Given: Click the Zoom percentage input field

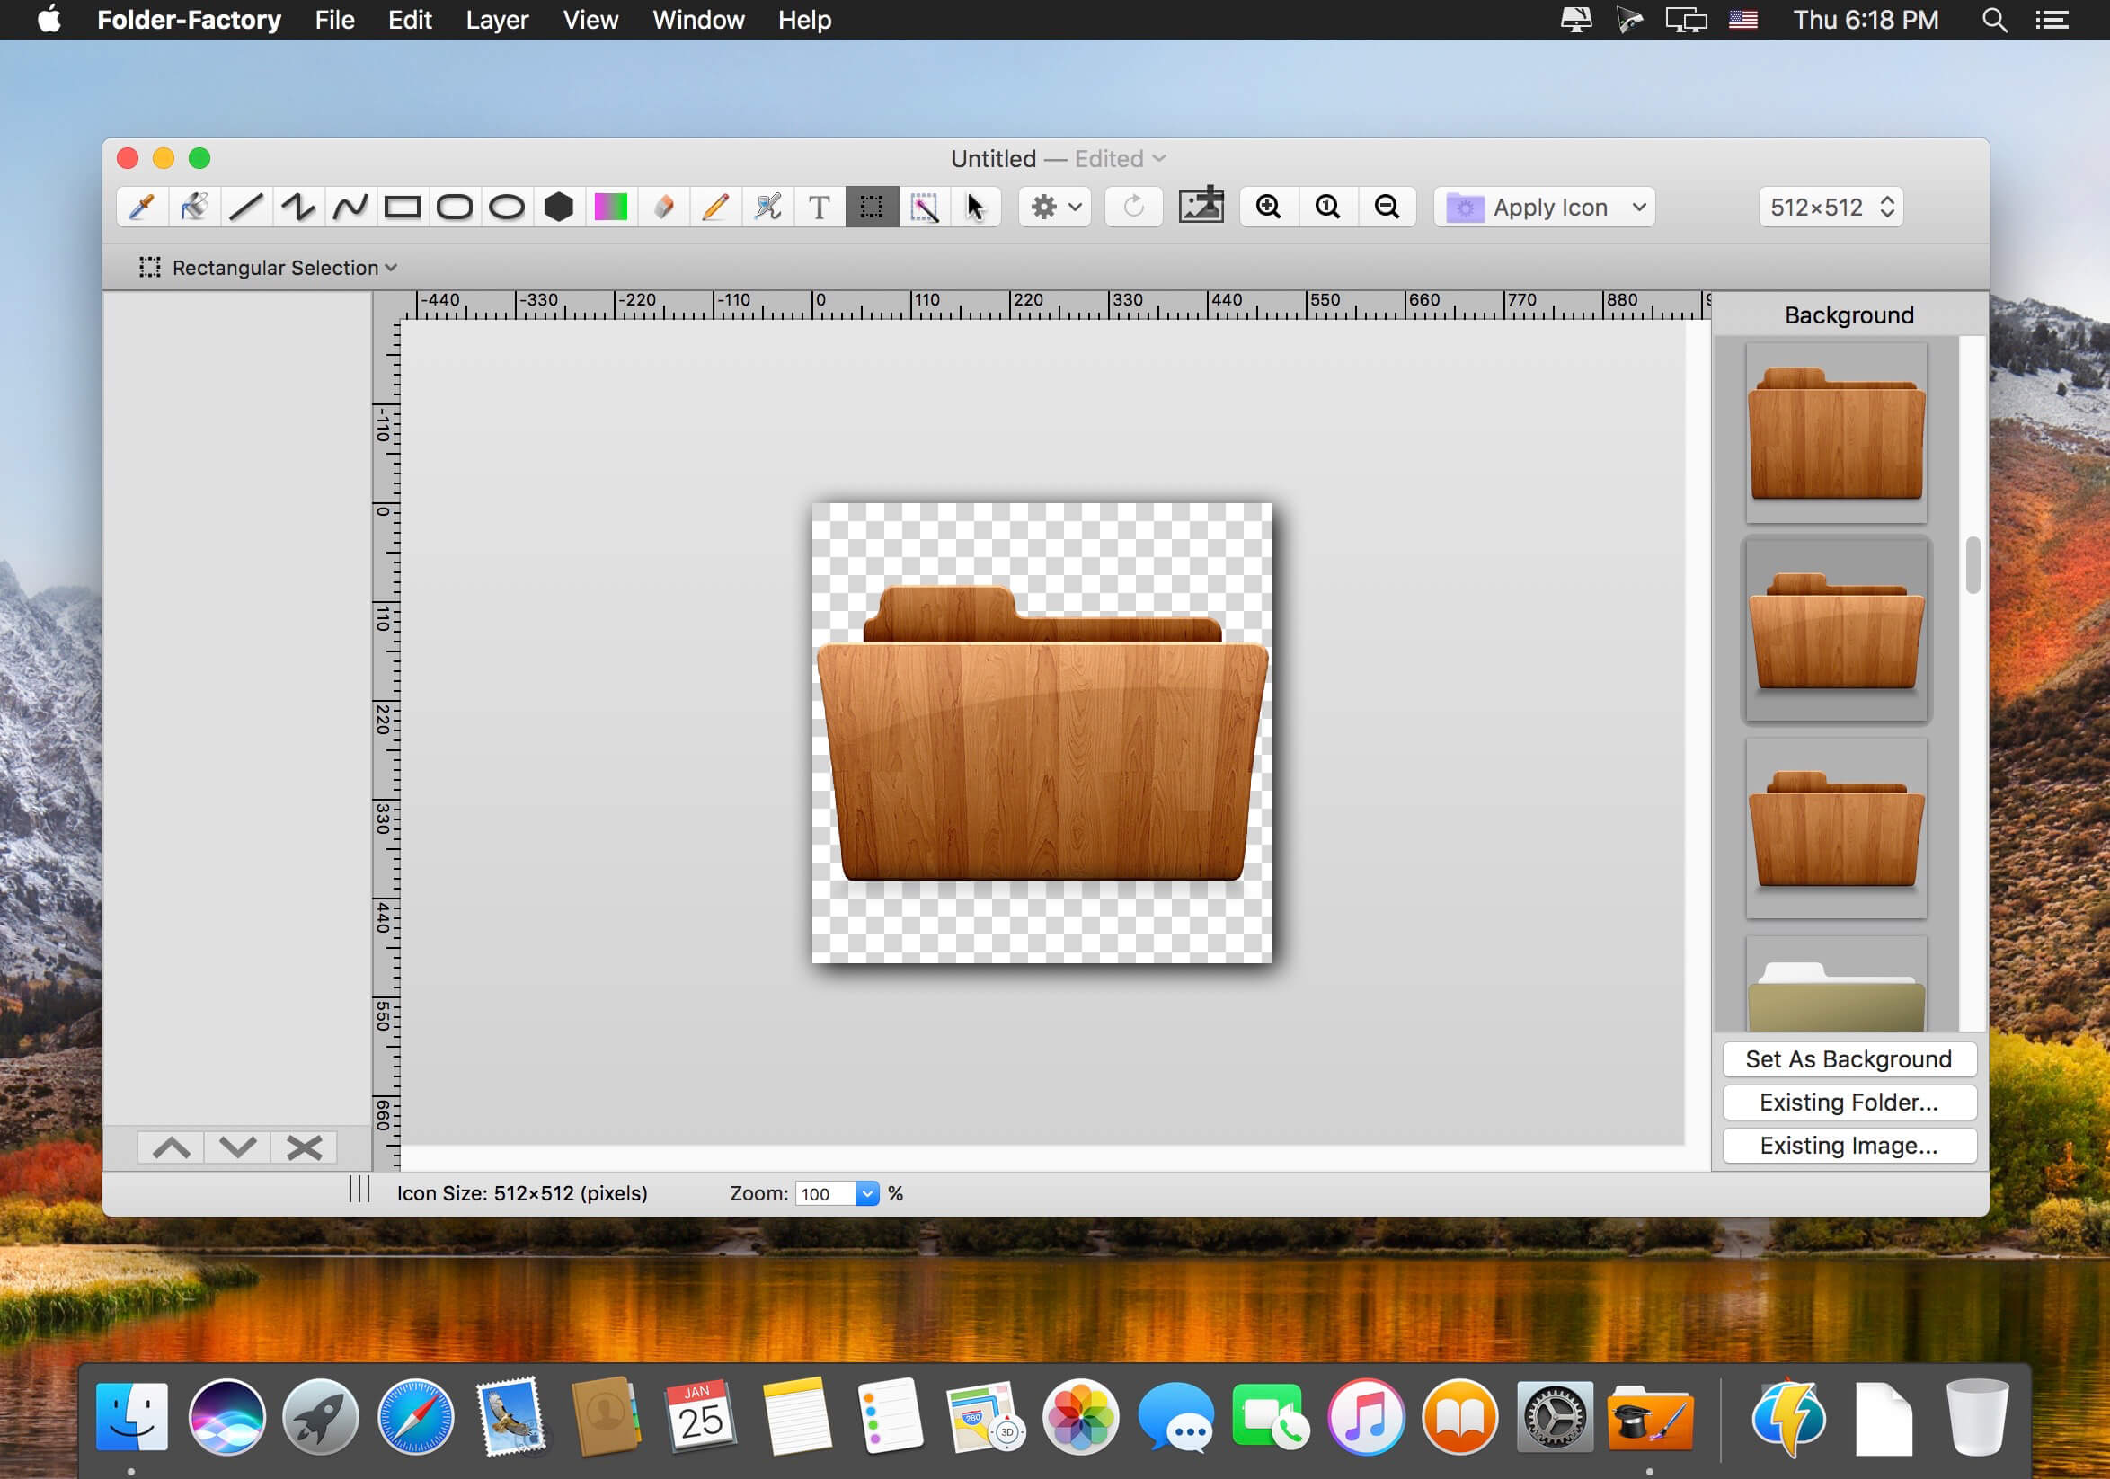Looking at the screenshot, I should coord(825,1193).
